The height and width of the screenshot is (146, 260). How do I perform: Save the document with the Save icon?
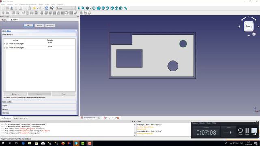coord(12,8)
